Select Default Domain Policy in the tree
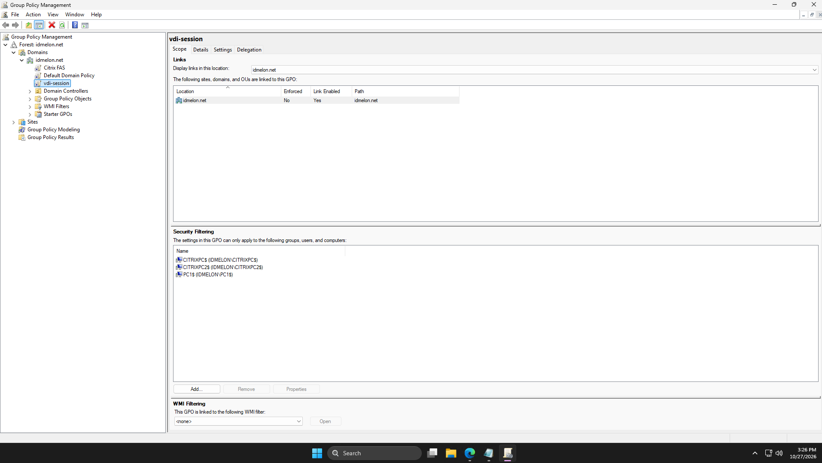Viewport: 822px width, 463px height. click(69, 76)
